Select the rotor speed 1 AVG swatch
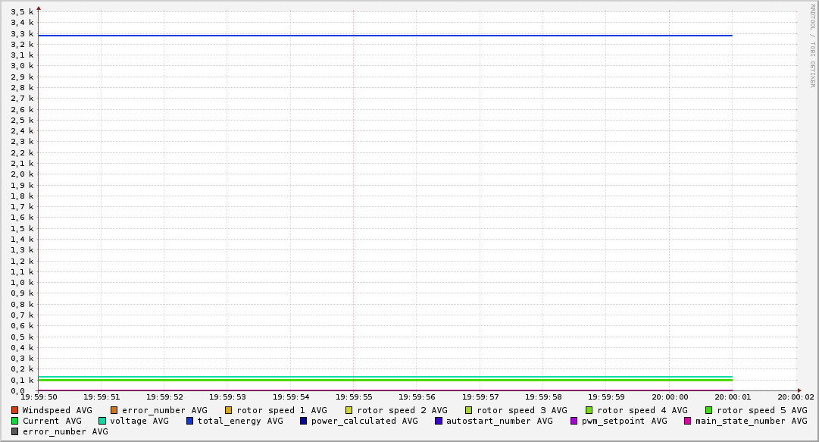 coord(229,410)
